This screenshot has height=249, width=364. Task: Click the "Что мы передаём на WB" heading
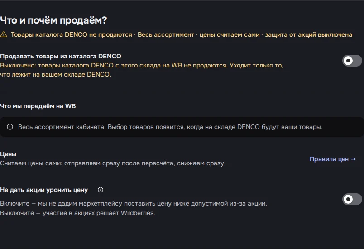point(38,106)
